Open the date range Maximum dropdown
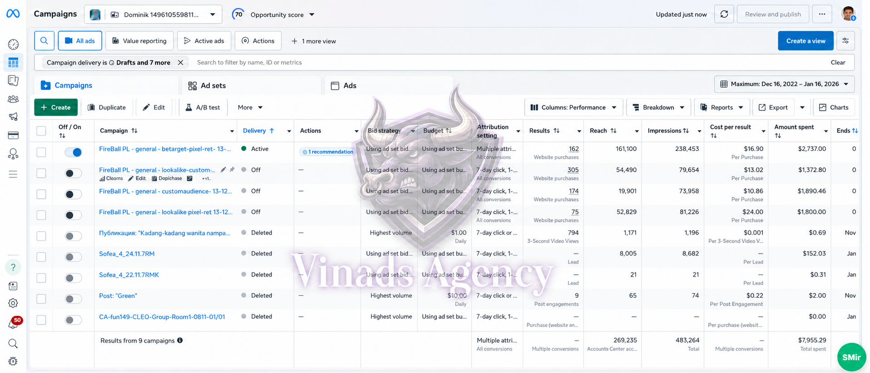Viewport: 870px width, 373px height. 785,84
